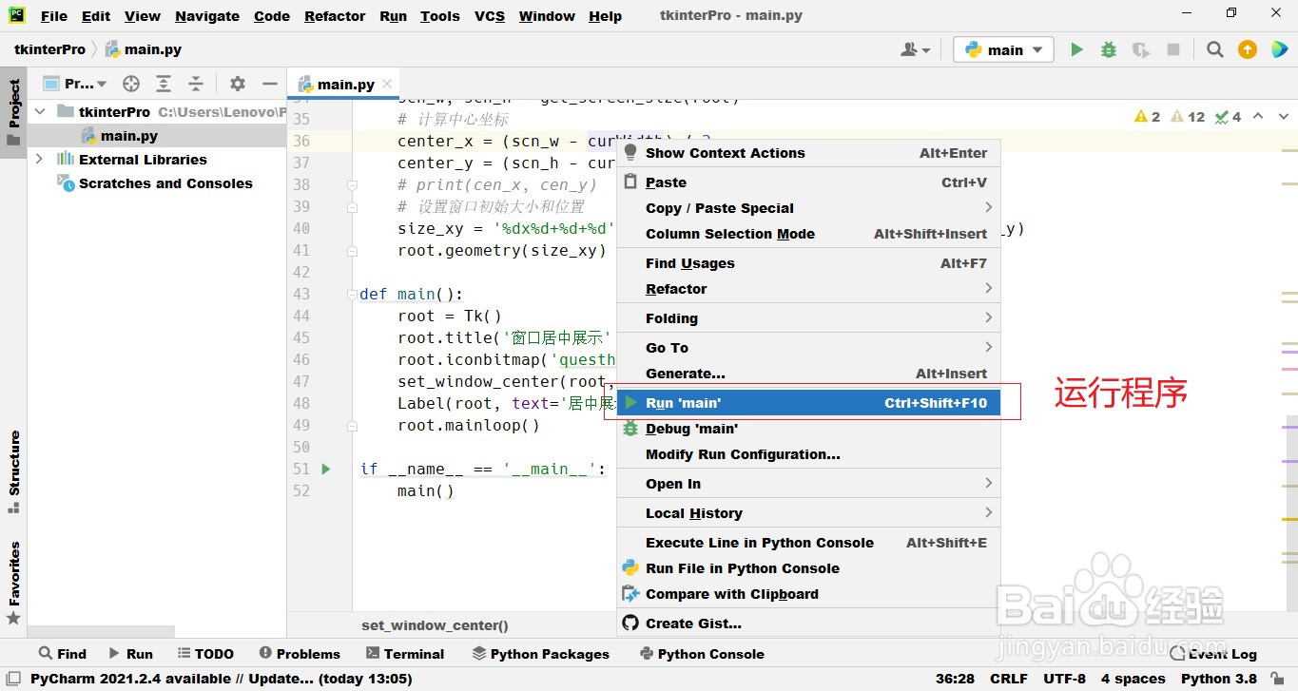1298x691 pixels.
Task: Toggle the Structure tool window stripe button
Action: tap(13, 471)
